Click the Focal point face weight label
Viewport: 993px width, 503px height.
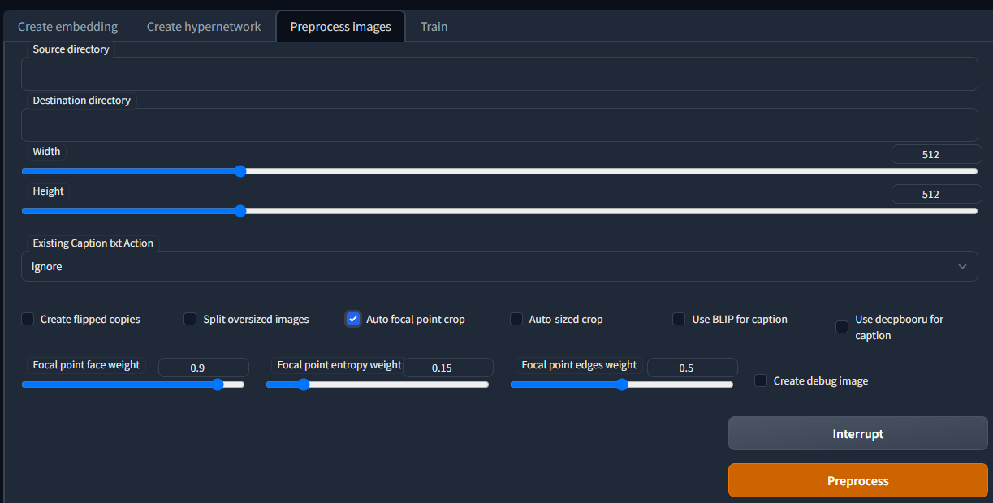(x=86, y=365)
